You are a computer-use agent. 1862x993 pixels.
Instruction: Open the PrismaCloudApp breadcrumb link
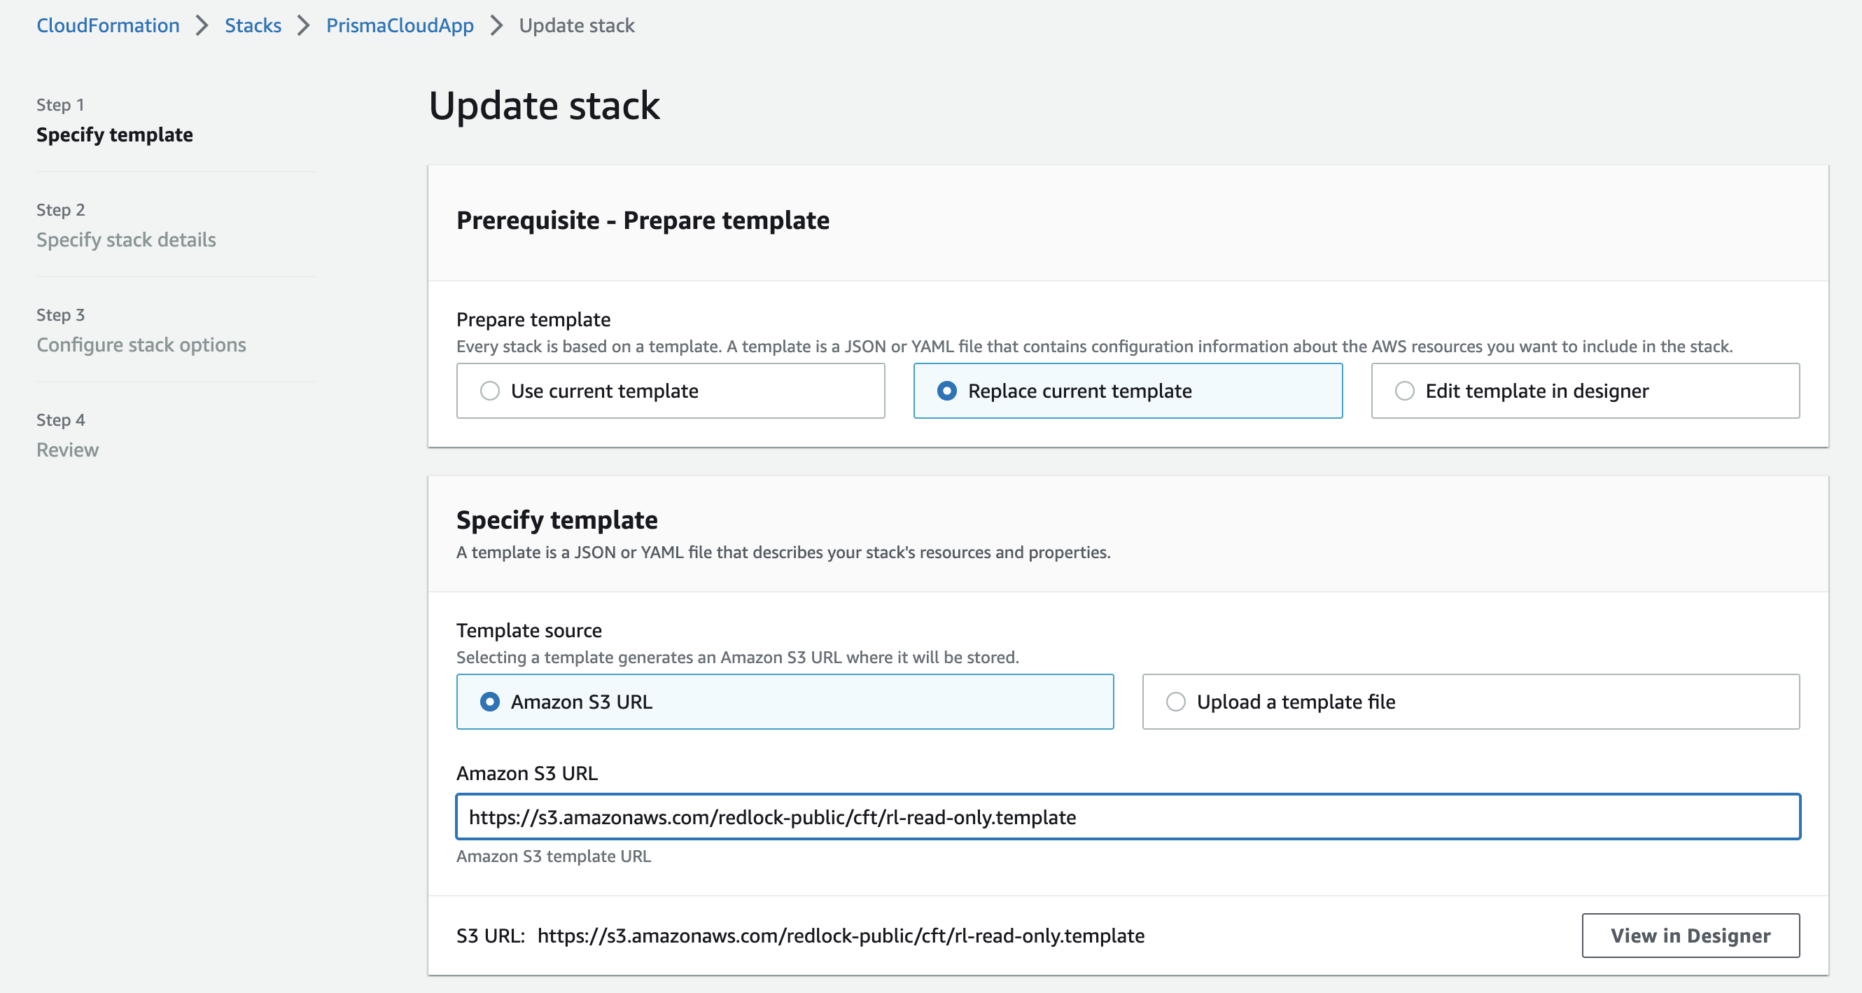tap(400, 25)
